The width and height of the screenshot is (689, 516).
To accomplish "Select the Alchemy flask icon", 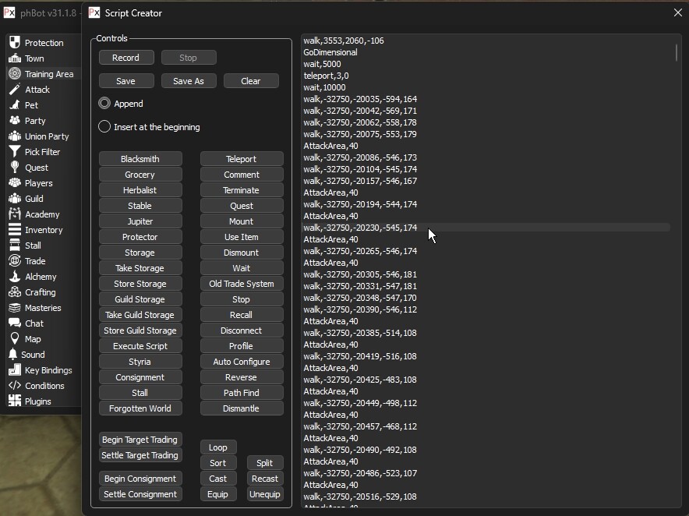I will pyautogui.click(x=14, y=277).
